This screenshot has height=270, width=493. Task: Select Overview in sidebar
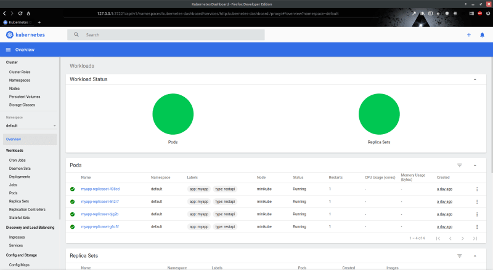pos(30,140)
